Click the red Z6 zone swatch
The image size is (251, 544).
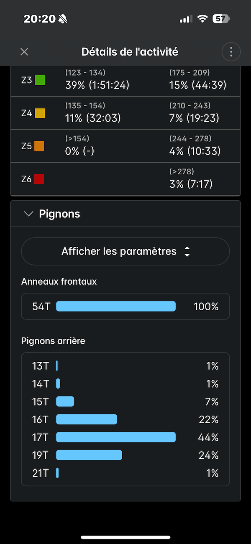click(39, 179)
